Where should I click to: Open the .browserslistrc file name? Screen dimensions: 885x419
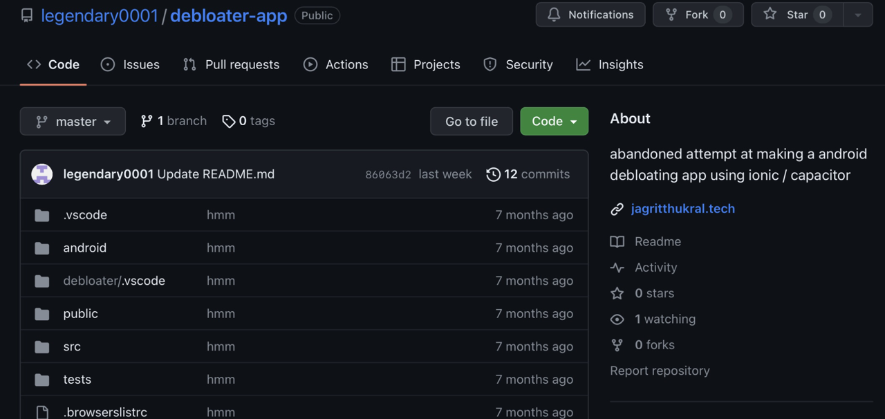point(105,412)
